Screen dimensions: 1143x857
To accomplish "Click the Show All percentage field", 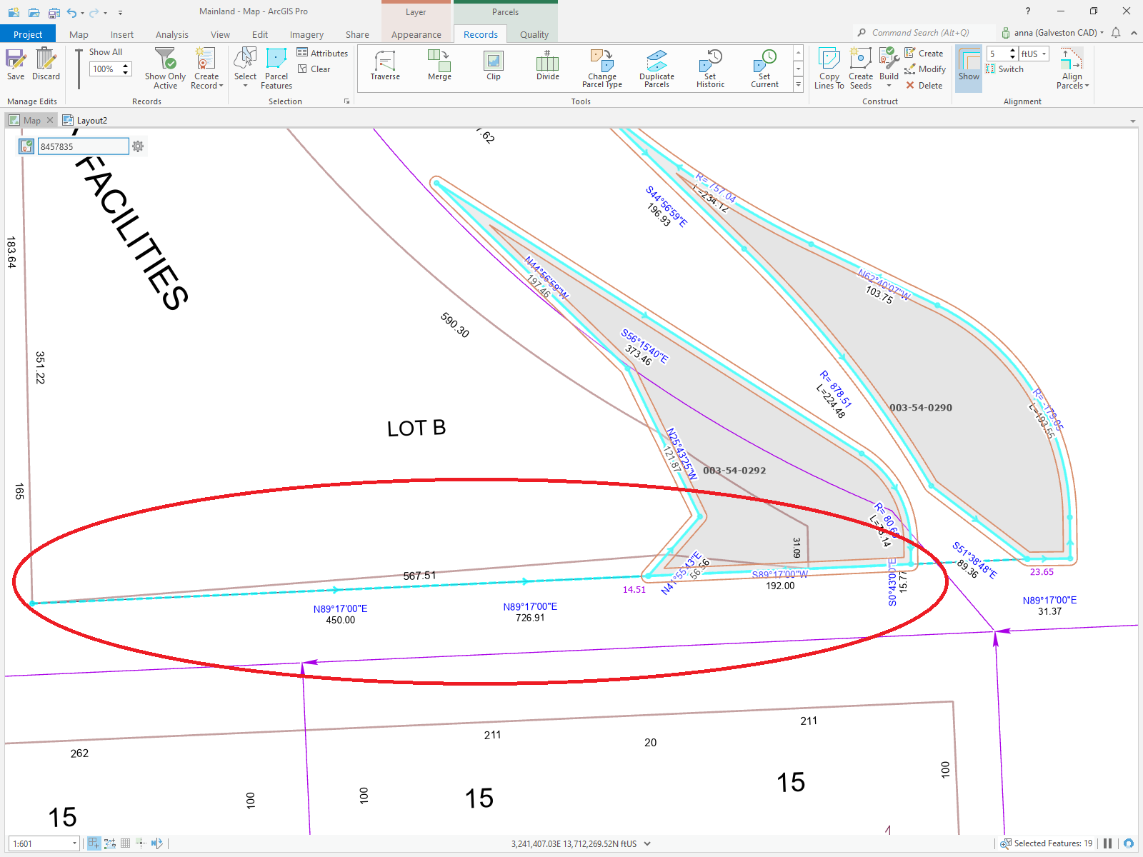I will pyautogui.click(x=106, y=69).
